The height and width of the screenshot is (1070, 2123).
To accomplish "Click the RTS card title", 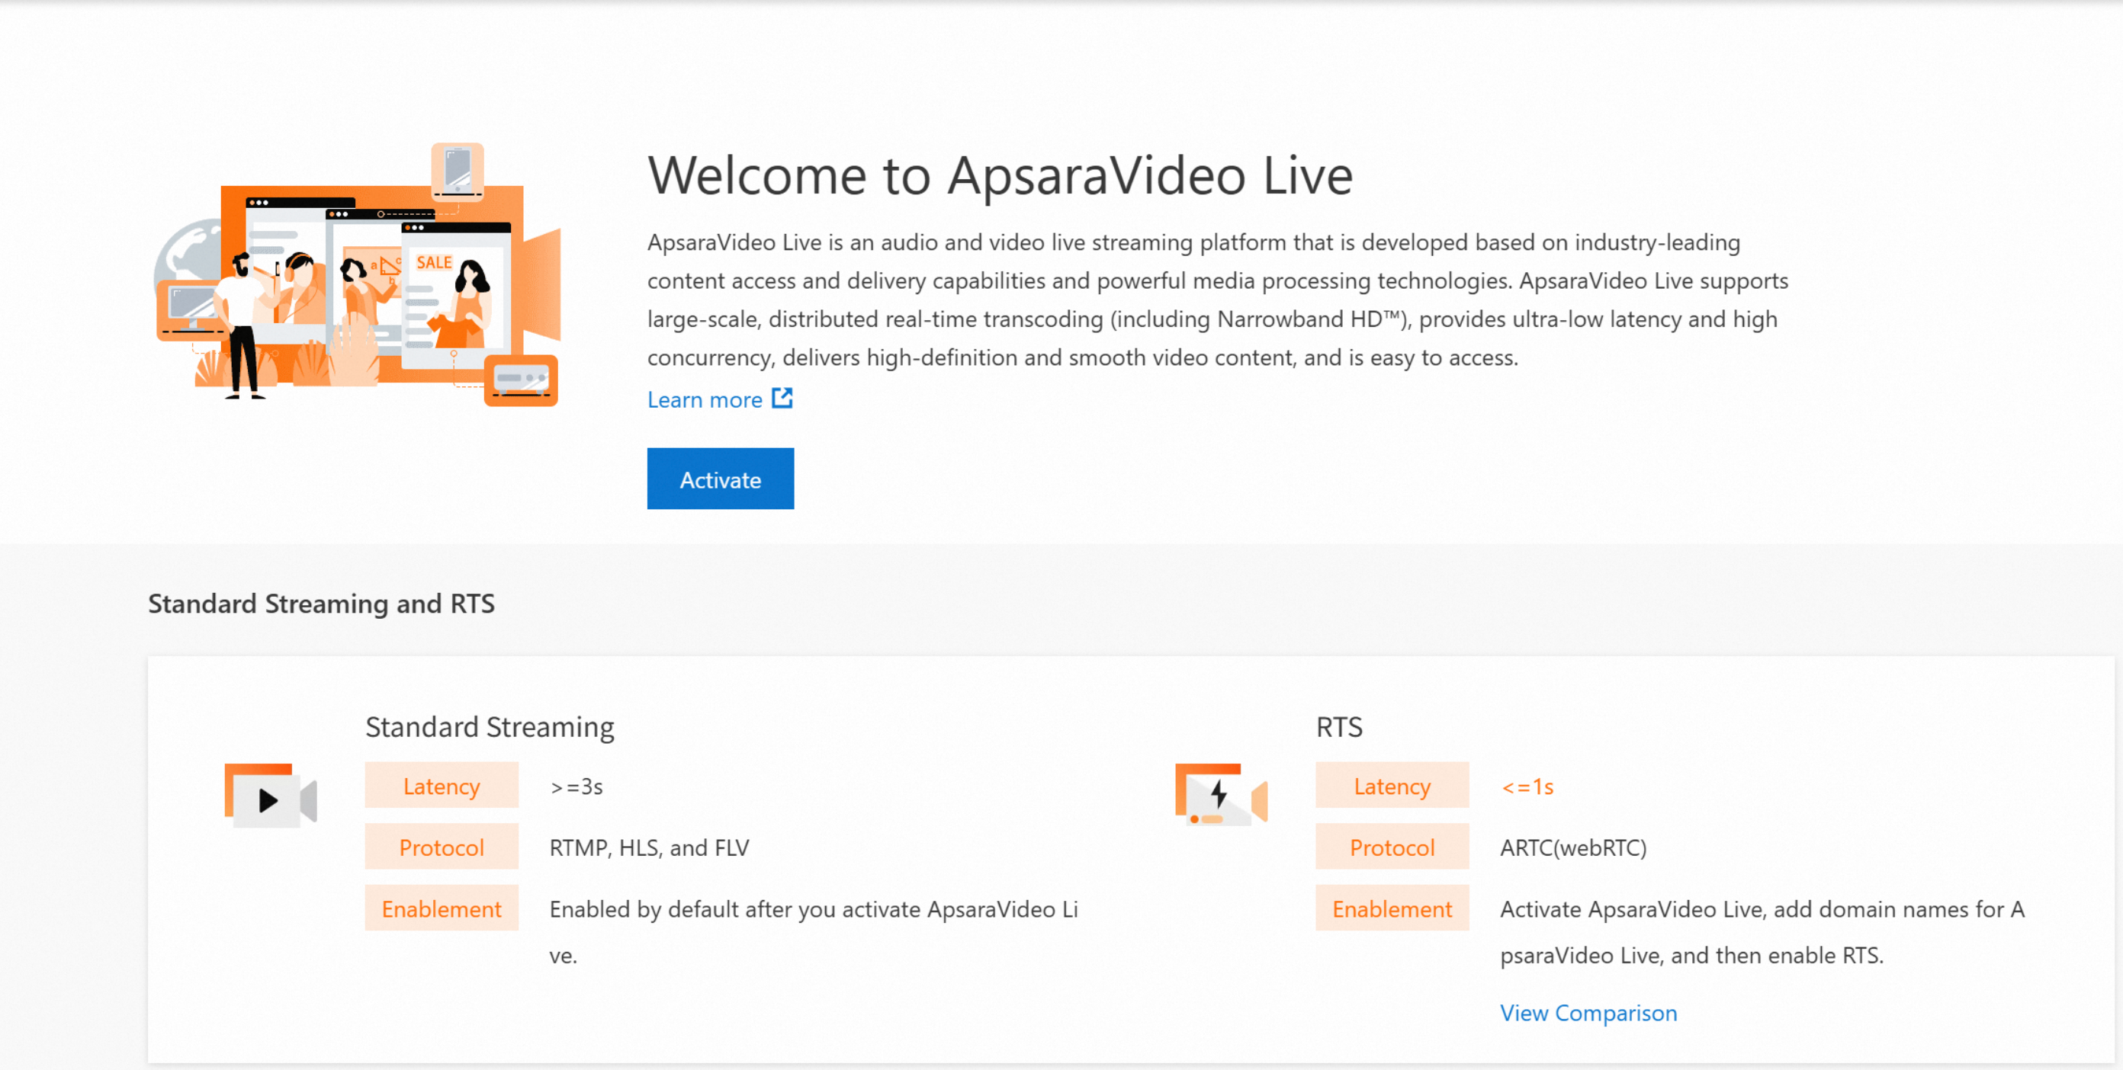I will click(1339, 726).
